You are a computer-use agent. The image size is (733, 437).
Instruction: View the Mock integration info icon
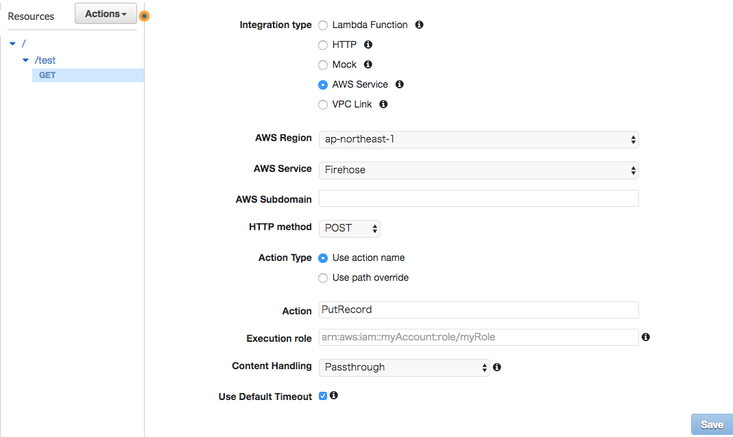[368, 64]
